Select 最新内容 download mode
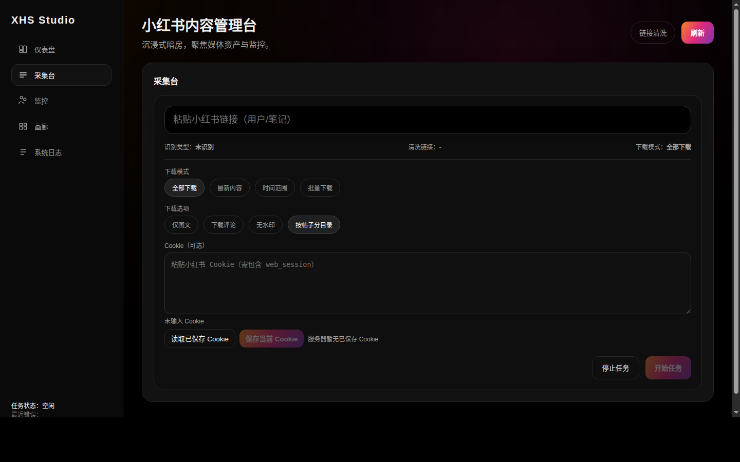The image size is (740, 462). click(x=230, y=188)
